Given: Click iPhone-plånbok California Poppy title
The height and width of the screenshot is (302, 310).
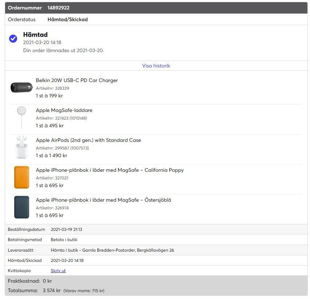Looking at the screenshot, I should click(x=110, y=170).
